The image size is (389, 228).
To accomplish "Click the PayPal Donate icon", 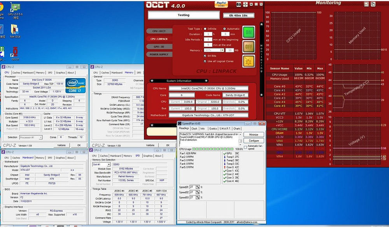I will point(221,4).
